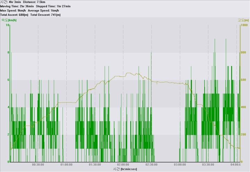Click the '4hr 3min' total time text
This screenshot has width=250, height=172.
click(15, 2)
